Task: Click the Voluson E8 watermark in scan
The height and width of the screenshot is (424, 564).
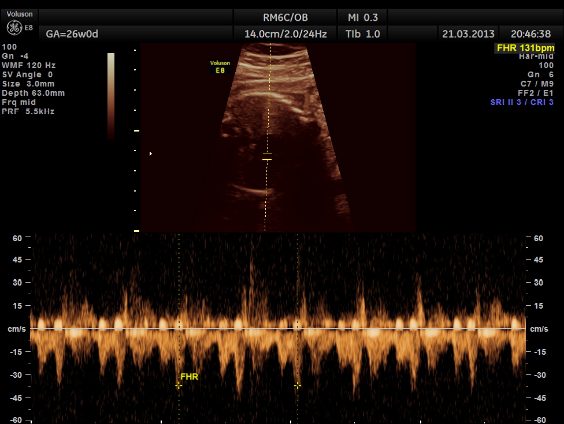Action: 220,66
